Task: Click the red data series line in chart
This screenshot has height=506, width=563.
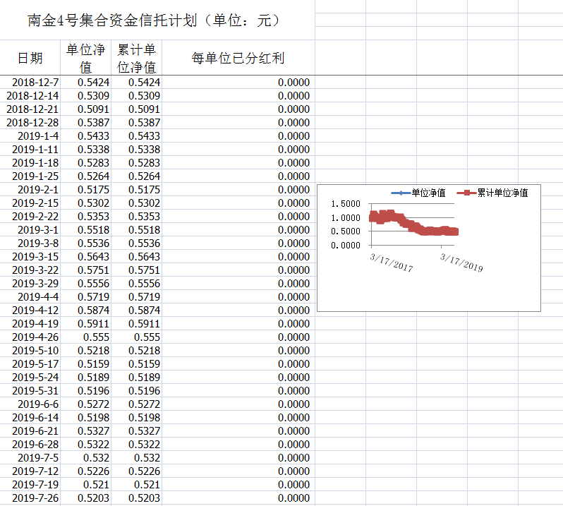Action: [x=413, y=223]
